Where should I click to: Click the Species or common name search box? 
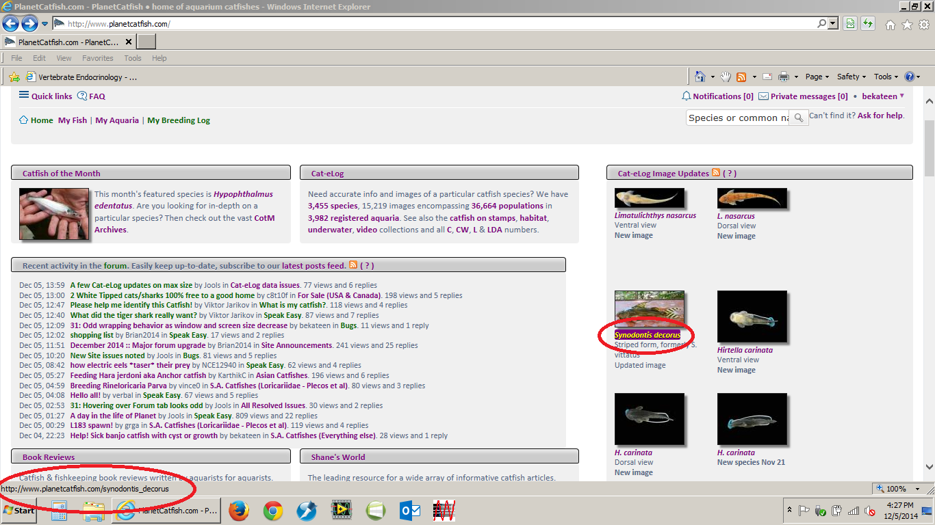[737, 118]
